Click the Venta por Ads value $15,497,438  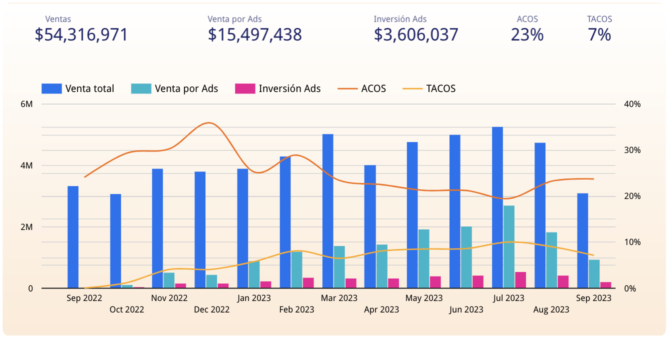(255, 34)
